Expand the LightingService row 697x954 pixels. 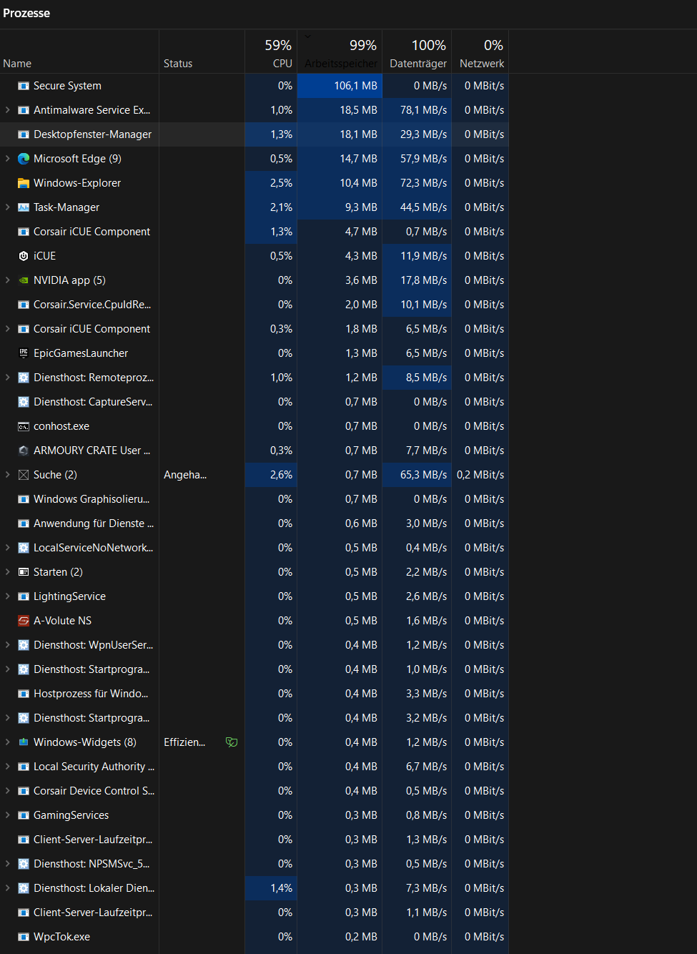pos(8,596)
